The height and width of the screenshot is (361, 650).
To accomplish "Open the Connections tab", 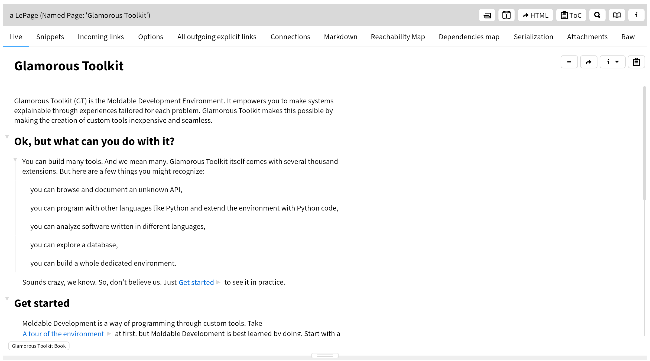I will coord(290,37).
